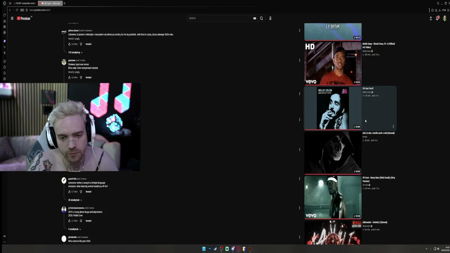Screen dimensions: 450x253
Task: Open the Willie Colon Greatest Hits thumbnail
Action: 333,108
